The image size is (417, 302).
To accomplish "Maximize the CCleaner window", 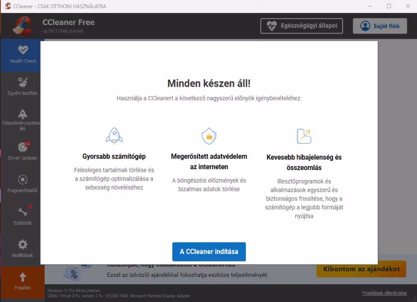I will [x=389, y=6].
